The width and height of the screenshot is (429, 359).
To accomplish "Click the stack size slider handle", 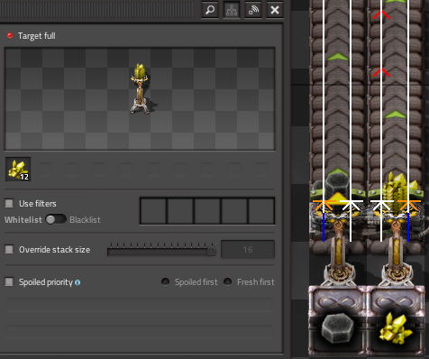I will tap(212, 250).
